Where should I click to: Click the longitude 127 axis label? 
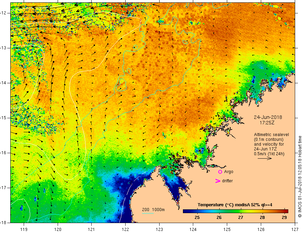[295, 229]
